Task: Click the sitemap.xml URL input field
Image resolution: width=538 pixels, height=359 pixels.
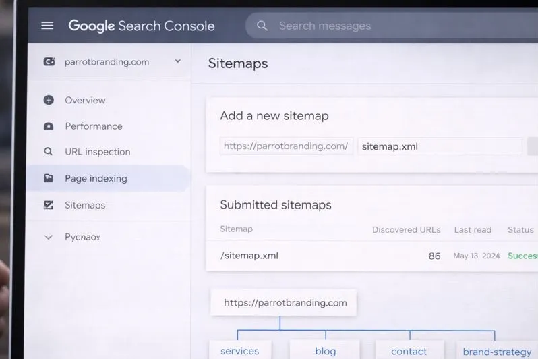Action: point(440,146)
